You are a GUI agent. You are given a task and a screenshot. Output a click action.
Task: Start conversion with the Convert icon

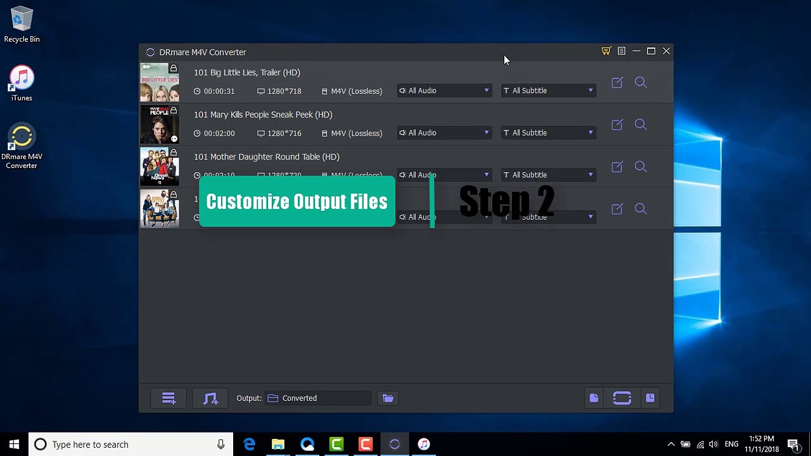point(622,398)
